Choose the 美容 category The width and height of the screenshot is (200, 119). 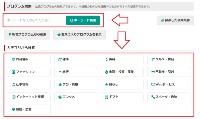[x=122, y=59]
